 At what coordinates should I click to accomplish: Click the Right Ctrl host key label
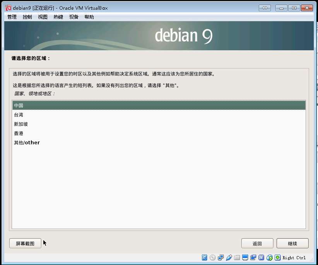[294, 258]
